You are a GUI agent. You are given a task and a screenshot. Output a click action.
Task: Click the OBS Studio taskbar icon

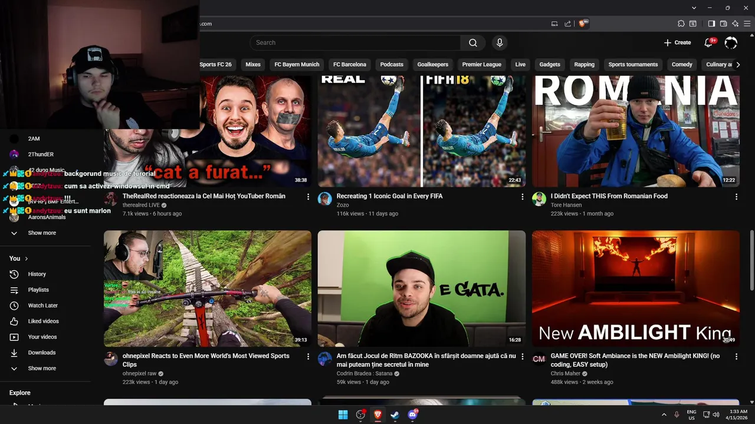click(360, 415)
